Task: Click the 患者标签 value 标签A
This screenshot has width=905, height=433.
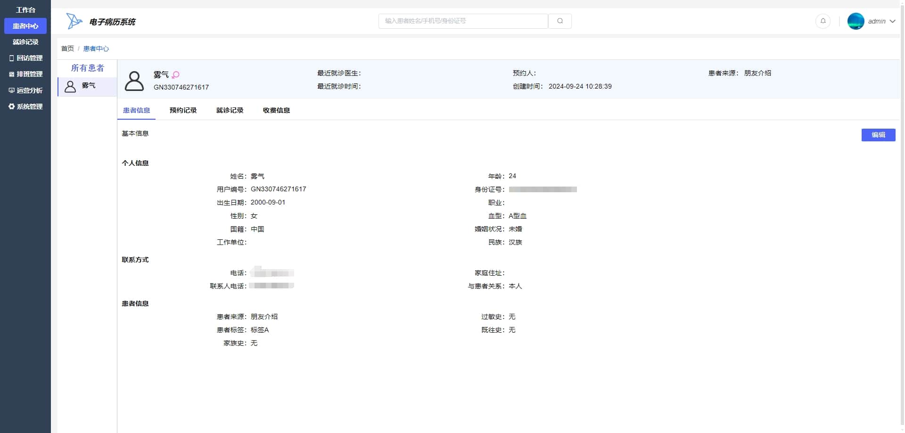Action: (260, 330)
